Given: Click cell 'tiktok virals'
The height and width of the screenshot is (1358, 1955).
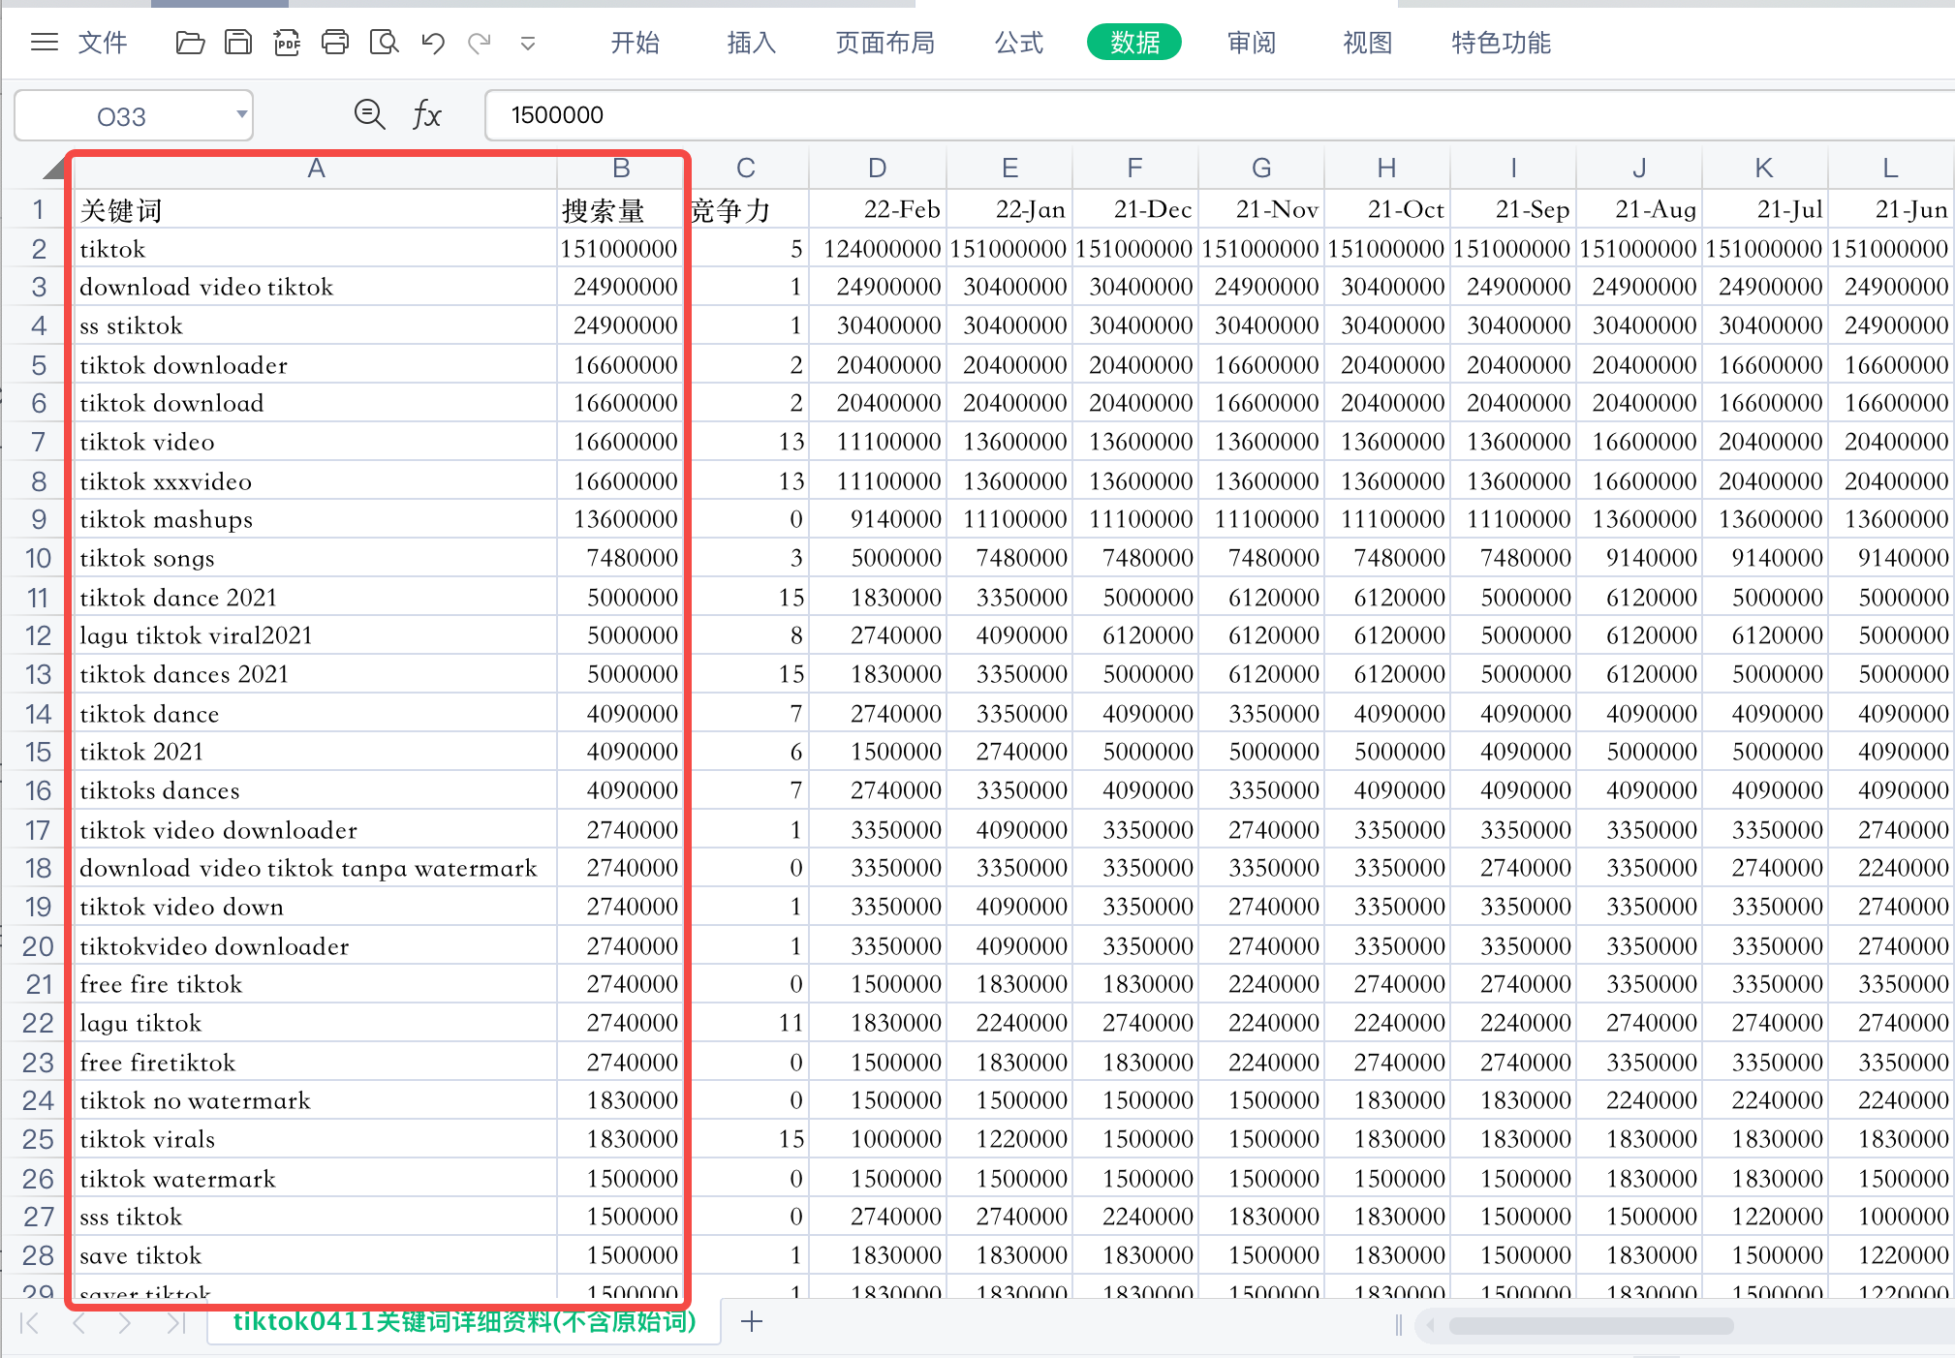Looking at the screenshot, I should 316,1140.
